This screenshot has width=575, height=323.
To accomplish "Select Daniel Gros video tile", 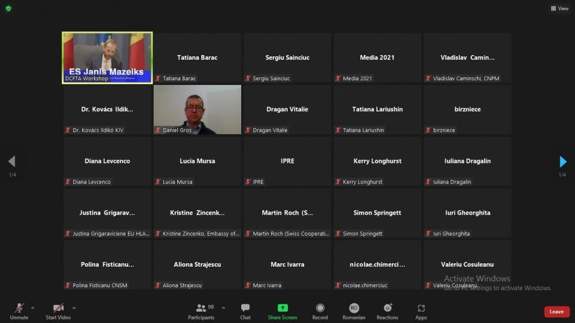I will coord(197,110).
